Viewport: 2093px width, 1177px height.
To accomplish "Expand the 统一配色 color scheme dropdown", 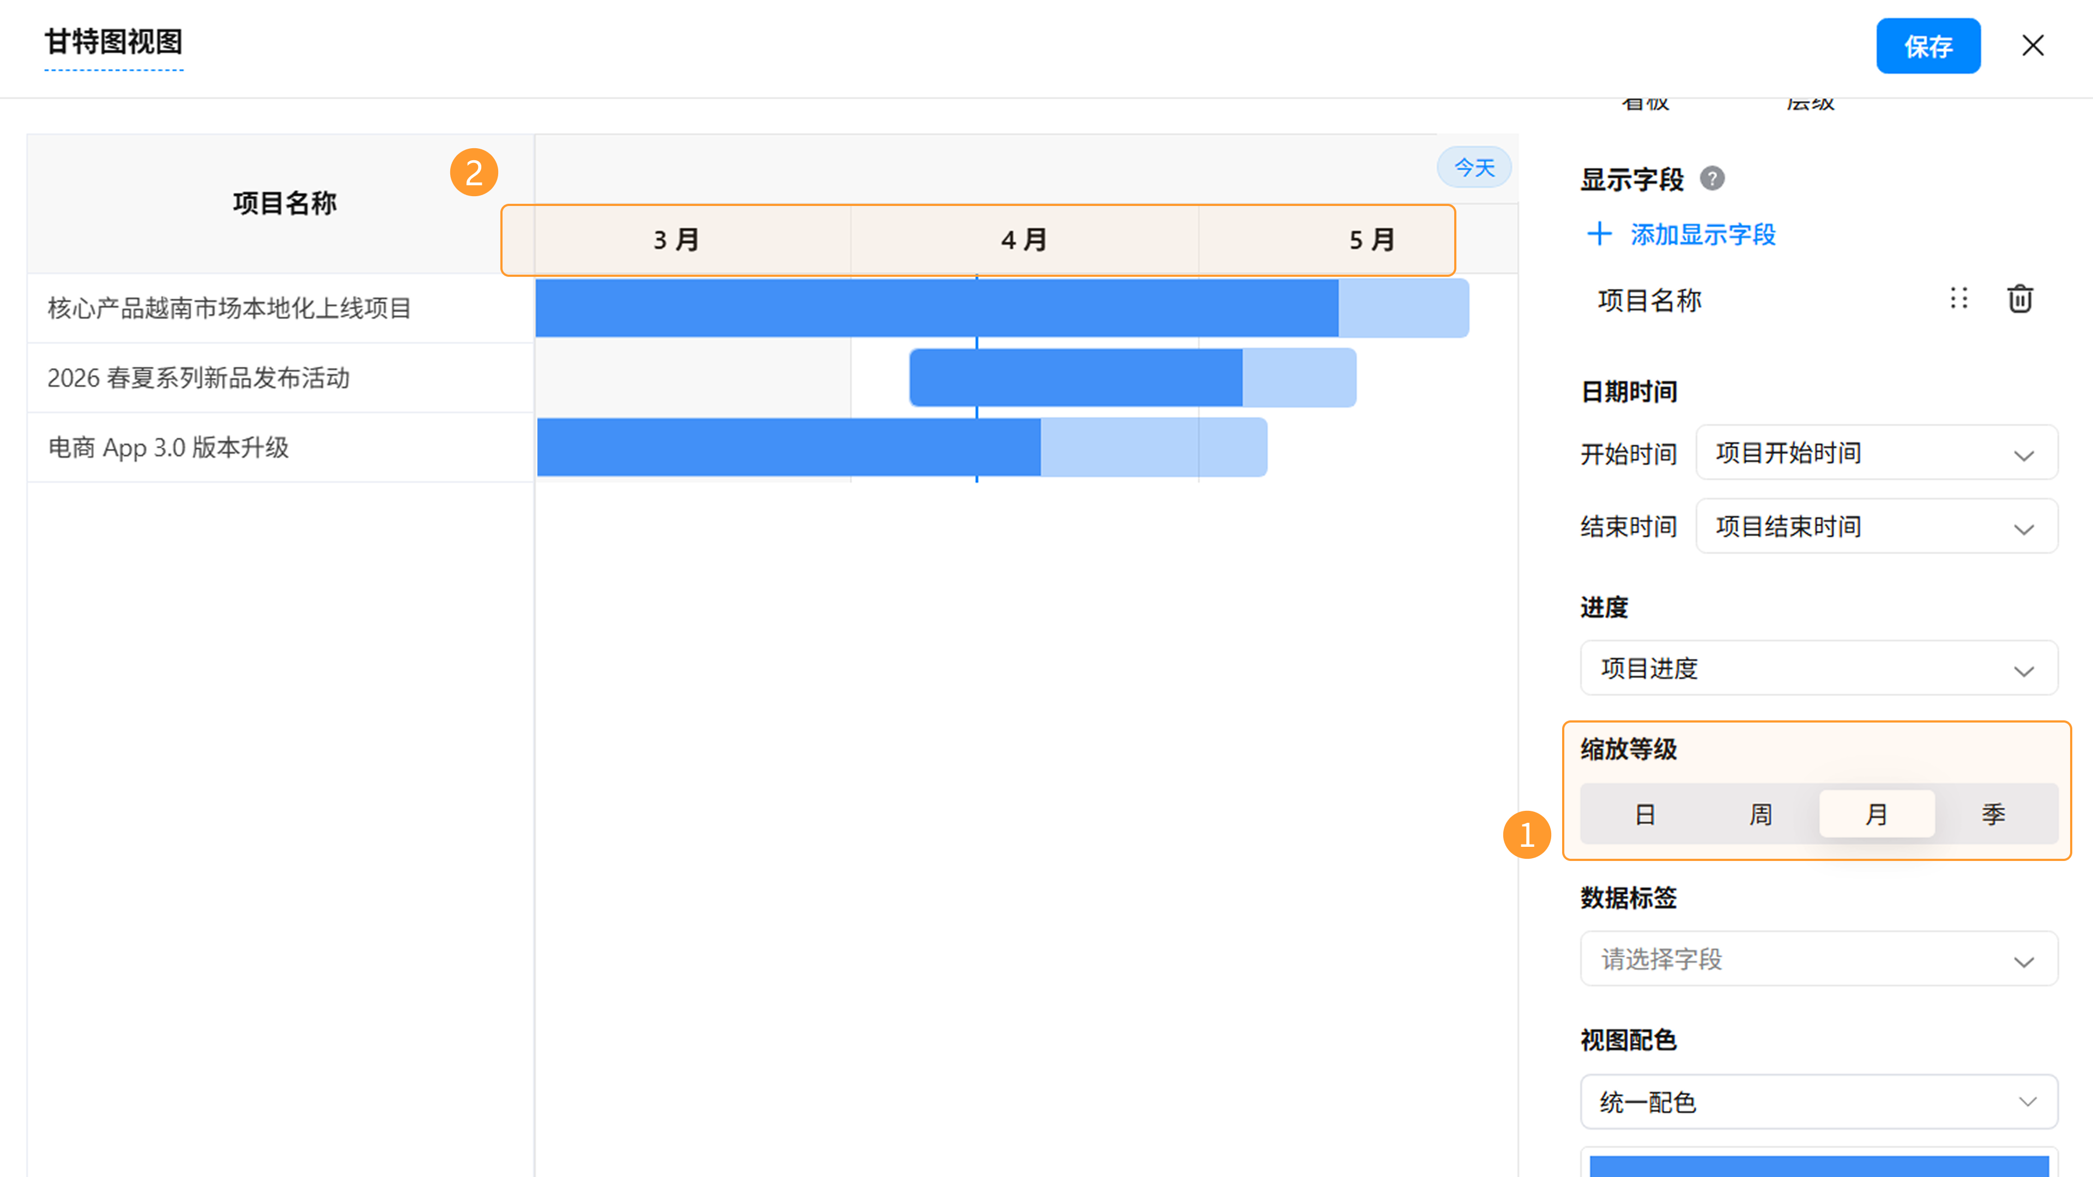I will 1818,1102.
